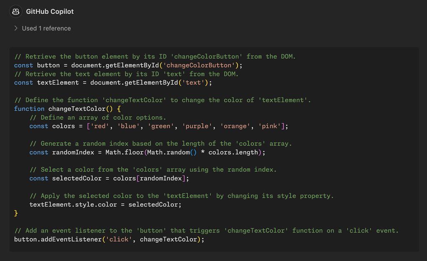Screen dimensions: 427x261
Task: Place cursor on 'function' keyword
Action: 29,109
